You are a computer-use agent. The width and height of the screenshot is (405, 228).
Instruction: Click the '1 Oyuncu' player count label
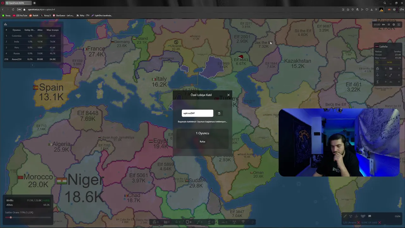click(202, 133)
